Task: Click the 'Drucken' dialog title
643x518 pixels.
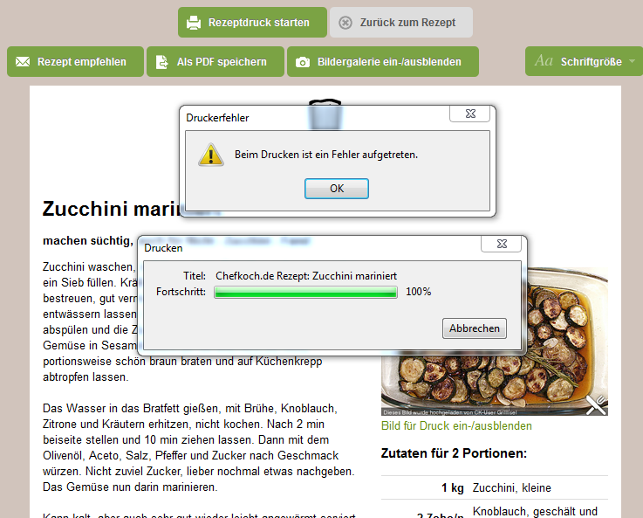Action: point(163,248)
